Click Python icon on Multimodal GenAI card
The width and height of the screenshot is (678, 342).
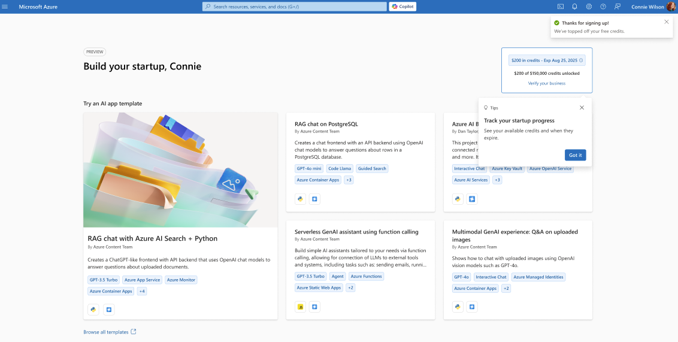[458, 307]
